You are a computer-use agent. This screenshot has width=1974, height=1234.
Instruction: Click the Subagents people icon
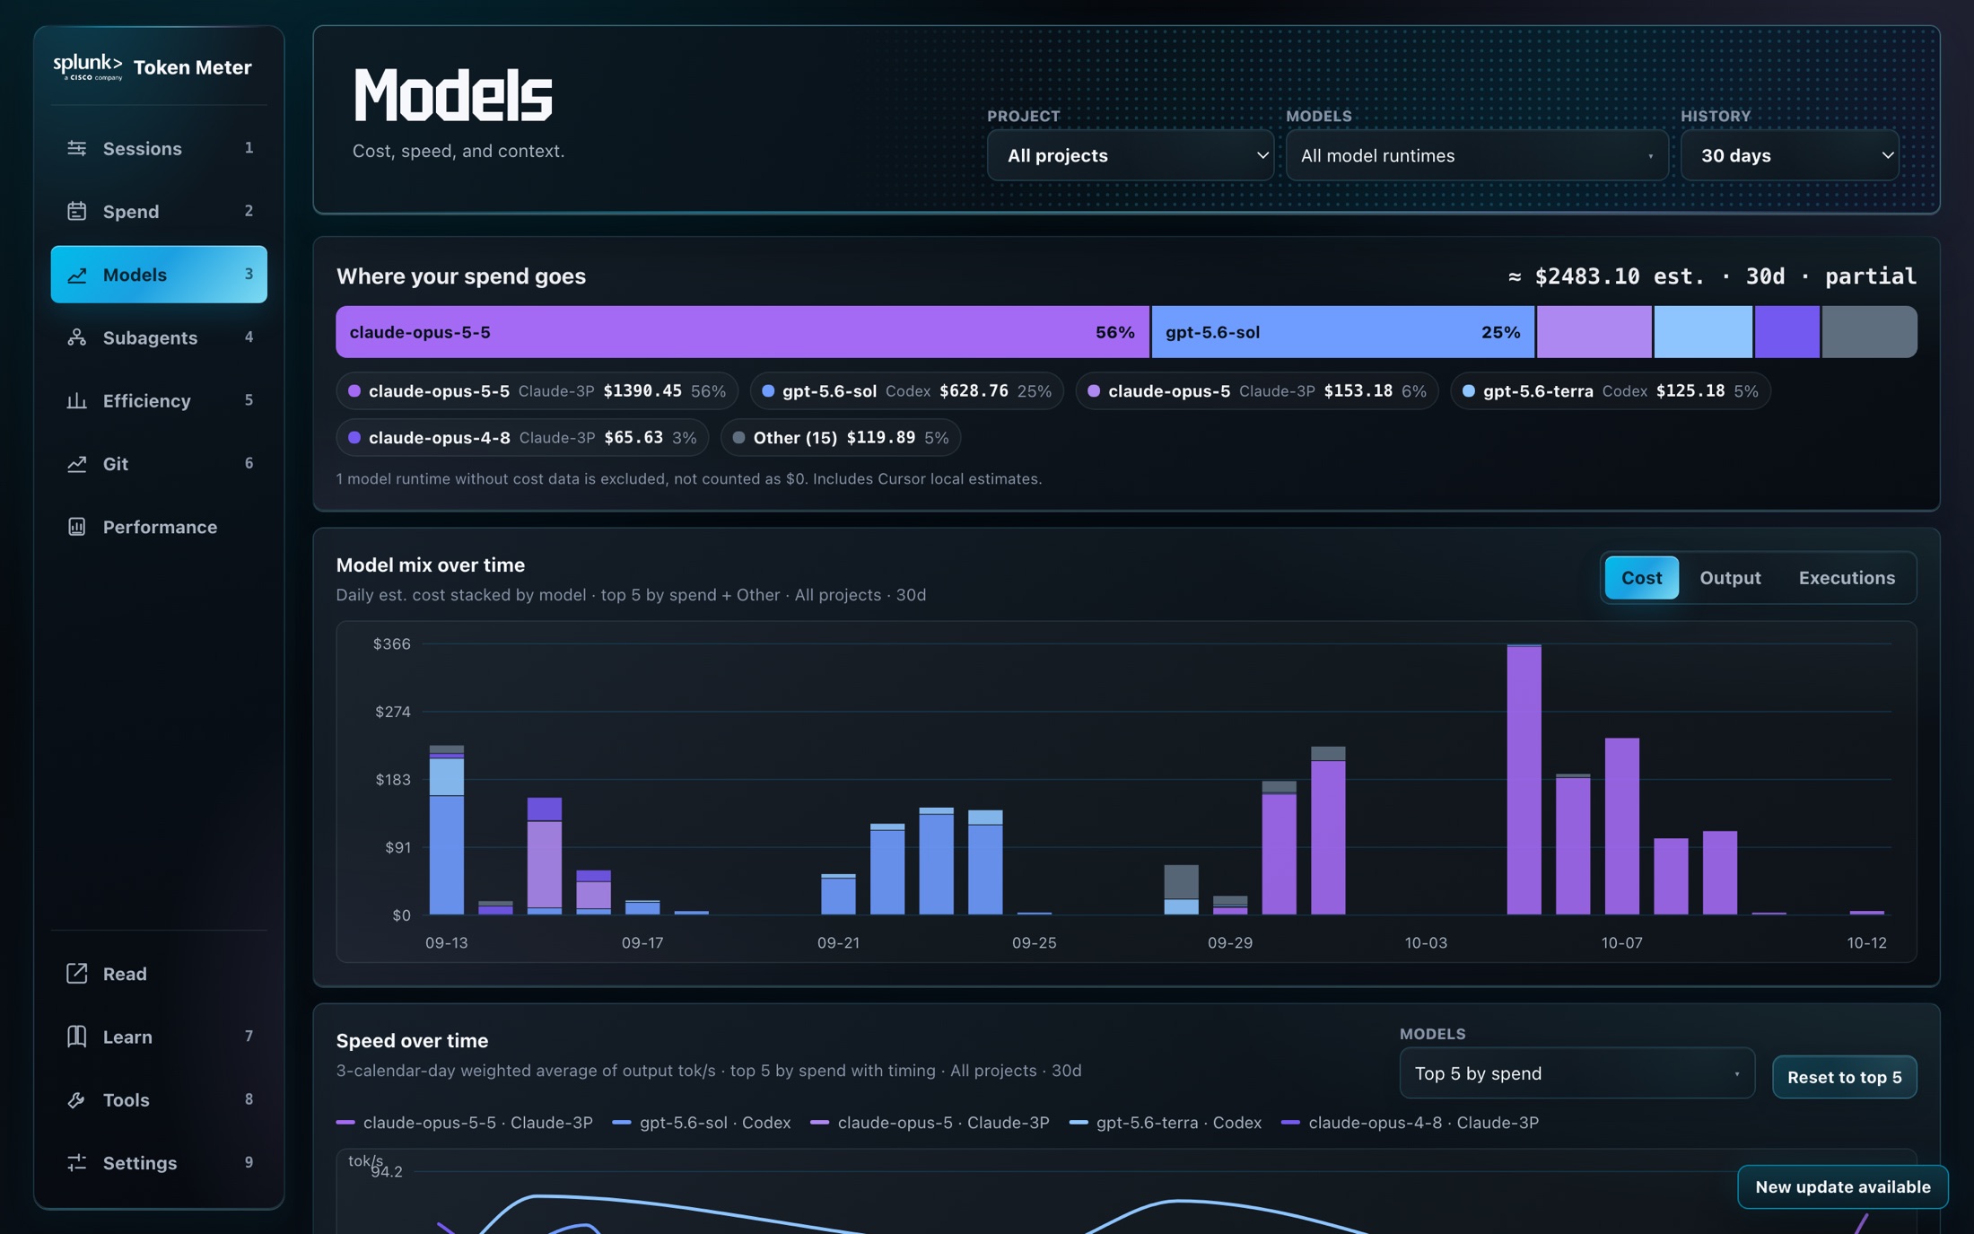[x=77, y=337]
